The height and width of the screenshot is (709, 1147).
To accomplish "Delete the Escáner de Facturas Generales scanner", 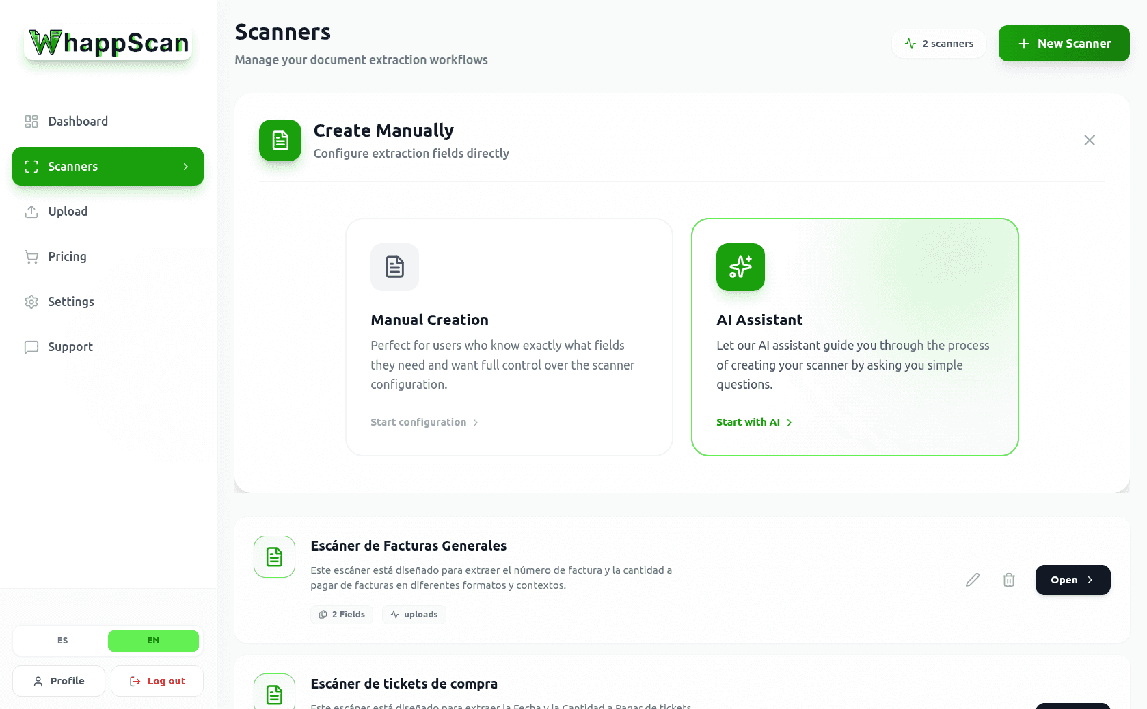I will tap(1009, 580).
